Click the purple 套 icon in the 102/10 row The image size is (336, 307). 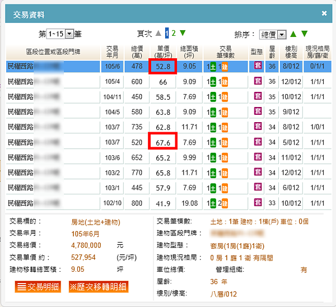pyautogui.click(x=258, y=202)
